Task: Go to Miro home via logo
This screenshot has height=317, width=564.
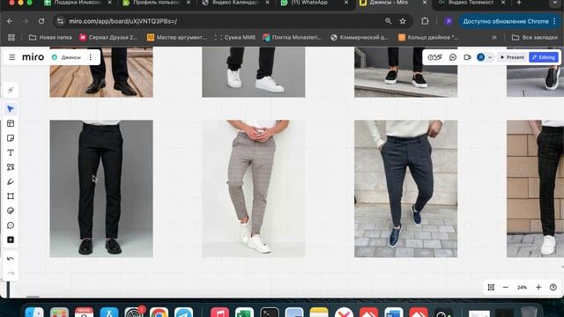Action: pyautogui.click(x=33, y=57)
